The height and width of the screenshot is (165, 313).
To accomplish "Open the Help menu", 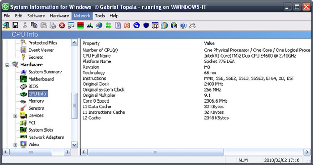I will 114,16.
